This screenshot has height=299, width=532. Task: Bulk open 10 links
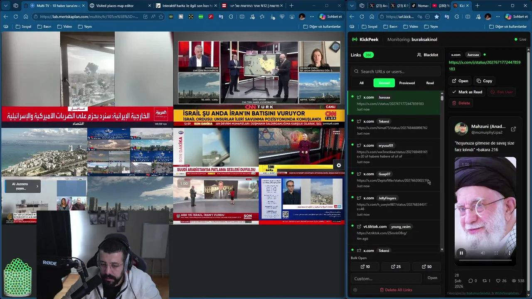[365, 267]
